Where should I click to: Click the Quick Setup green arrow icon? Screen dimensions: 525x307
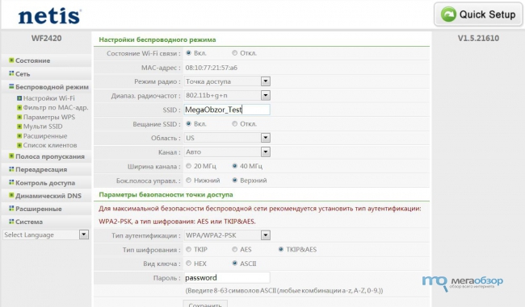point(448,15)
